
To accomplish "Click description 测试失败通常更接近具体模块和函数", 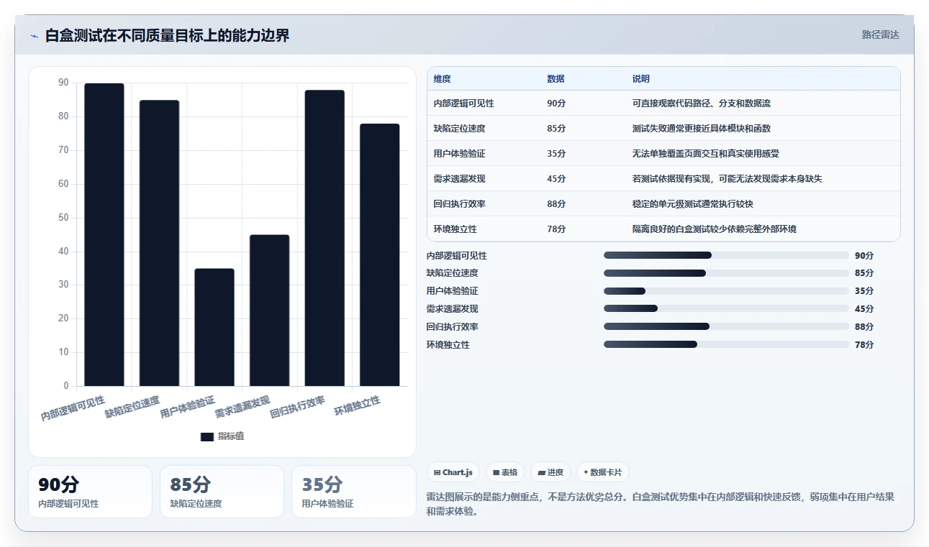I will 702,129.
